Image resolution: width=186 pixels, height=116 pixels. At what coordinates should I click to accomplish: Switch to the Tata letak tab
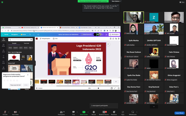pyautogui.click(x=26, y=43)
